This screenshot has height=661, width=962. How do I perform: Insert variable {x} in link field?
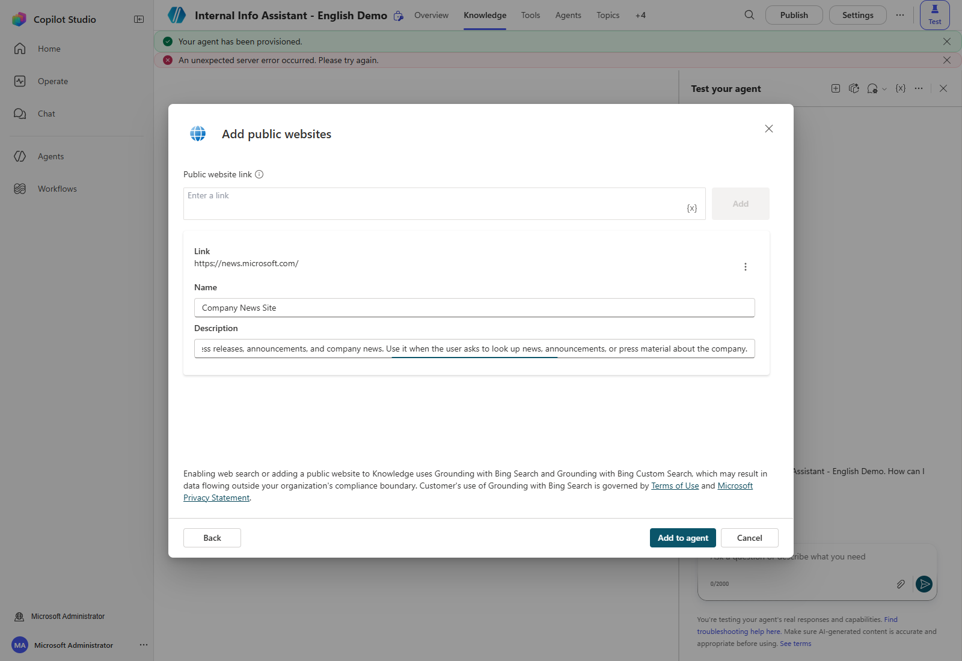pyautogui.click(x=692, y=208)
